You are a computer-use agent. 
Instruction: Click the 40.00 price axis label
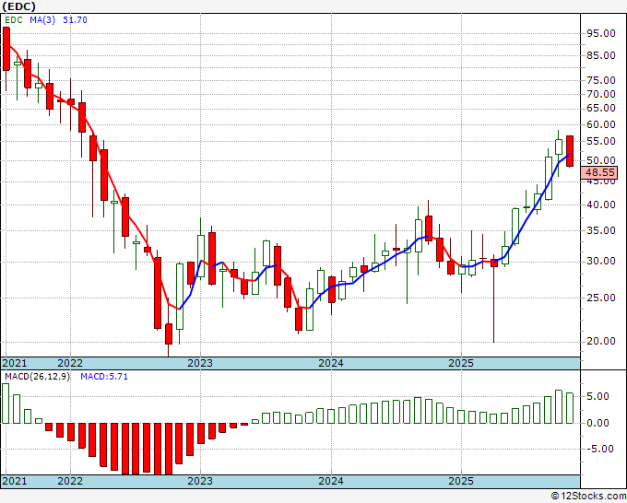pos(600,205)
